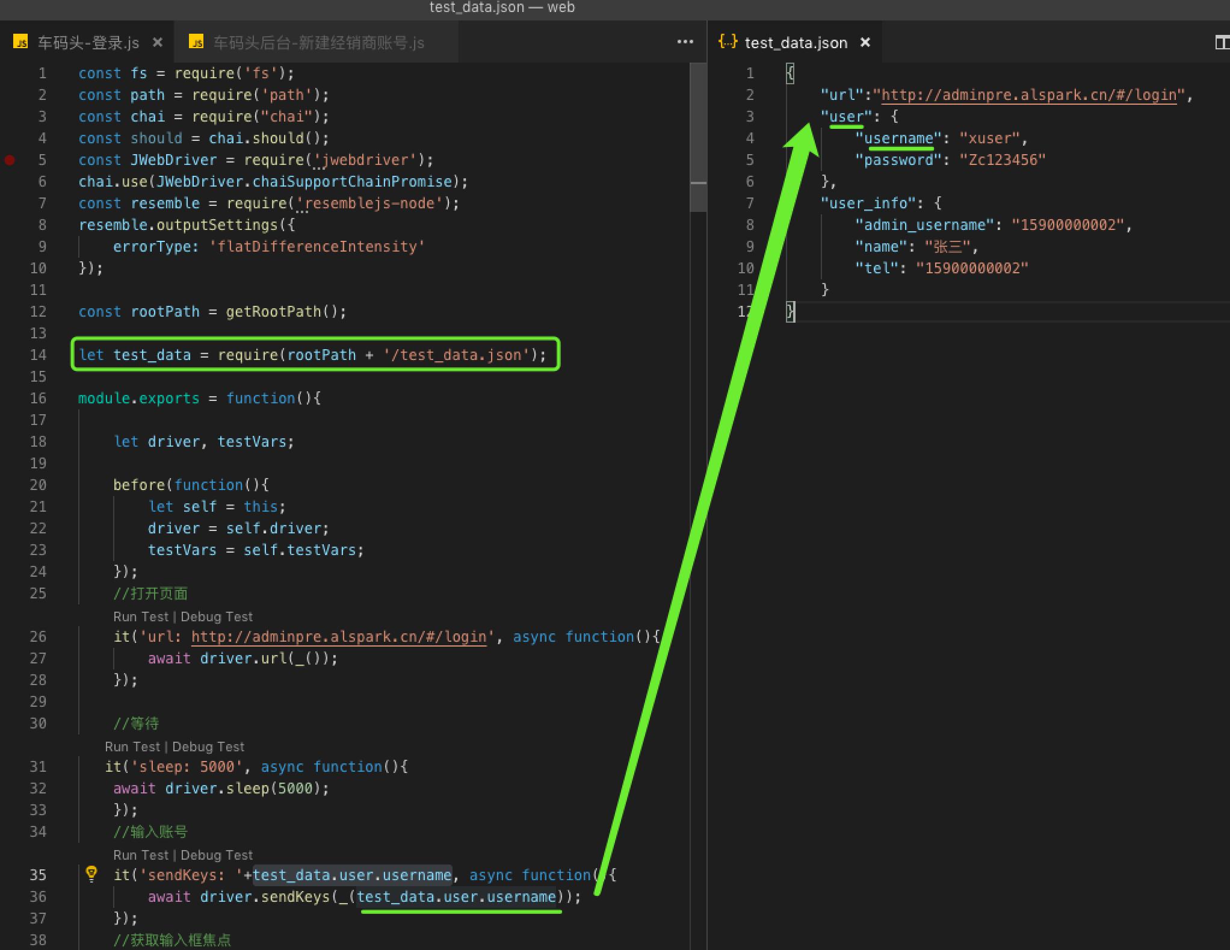The height and width of the screenshot is (950, 1230).
Task: Remove the red breakpoint on line 5
Action: 10,160
